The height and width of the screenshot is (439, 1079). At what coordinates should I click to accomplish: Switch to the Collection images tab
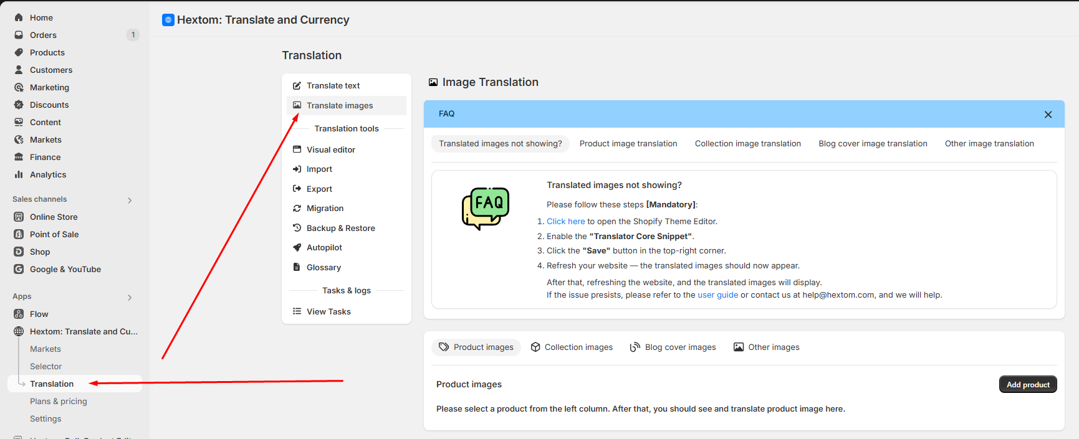pos(572,347)
